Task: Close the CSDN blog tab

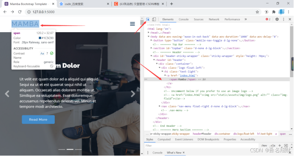Action: 163,4
